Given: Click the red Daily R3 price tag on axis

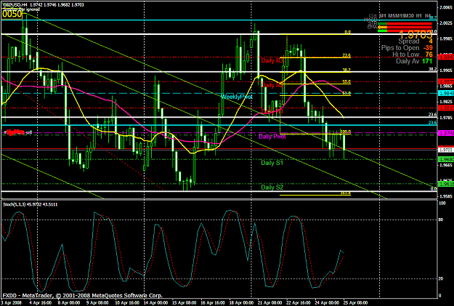Looking at the screenshot, I should tap(446, 57).
